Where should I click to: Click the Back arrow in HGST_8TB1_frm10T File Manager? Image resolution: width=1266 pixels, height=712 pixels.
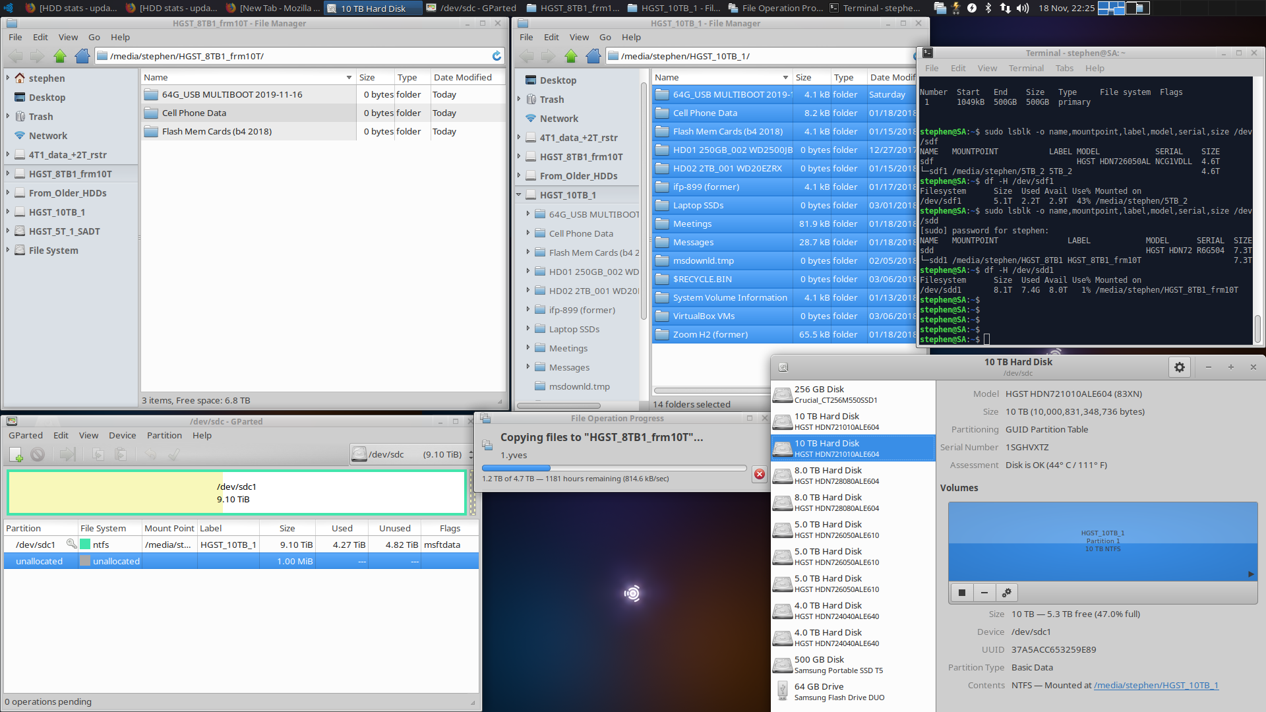tap(16, 56)
